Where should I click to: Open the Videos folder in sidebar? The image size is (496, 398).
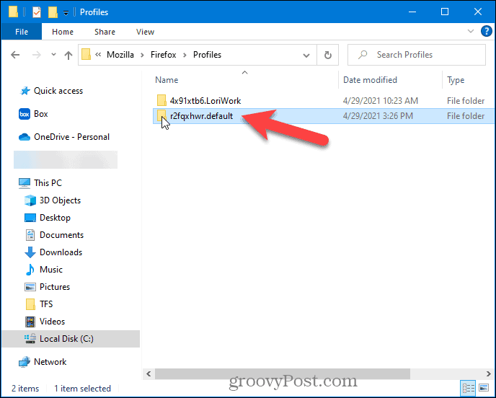point(52,322)
